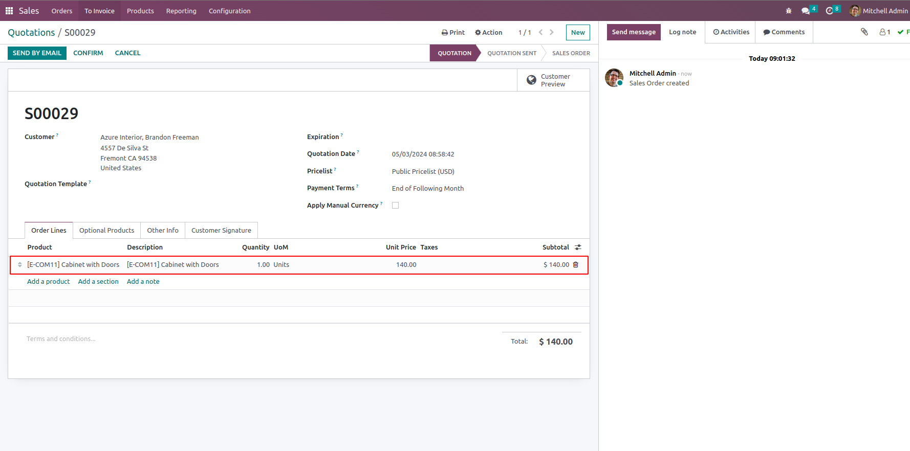Go back to Quotations breadcrumb
Image resolution: width=910 pixels, height=451 pixels.
(x=31, y=33)
